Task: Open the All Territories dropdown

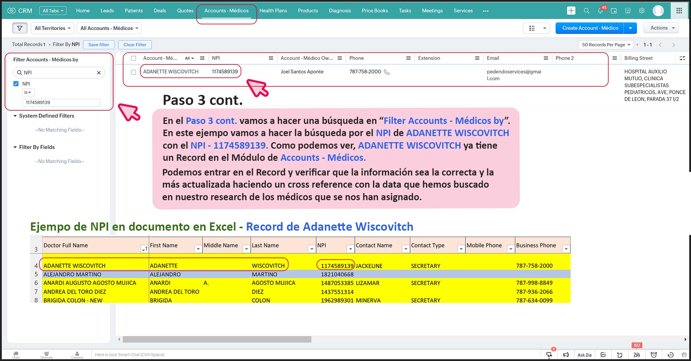Action: click(x=52, y=28)
